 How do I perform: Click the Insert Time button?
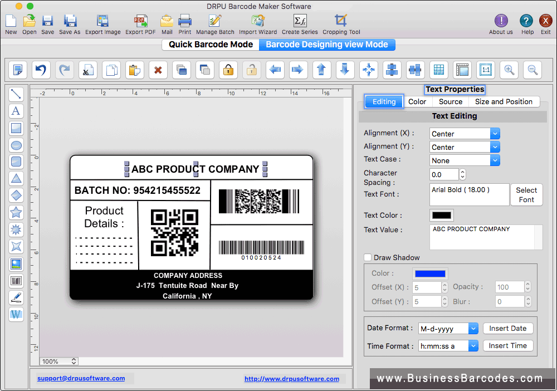click(x=507, y=345)
